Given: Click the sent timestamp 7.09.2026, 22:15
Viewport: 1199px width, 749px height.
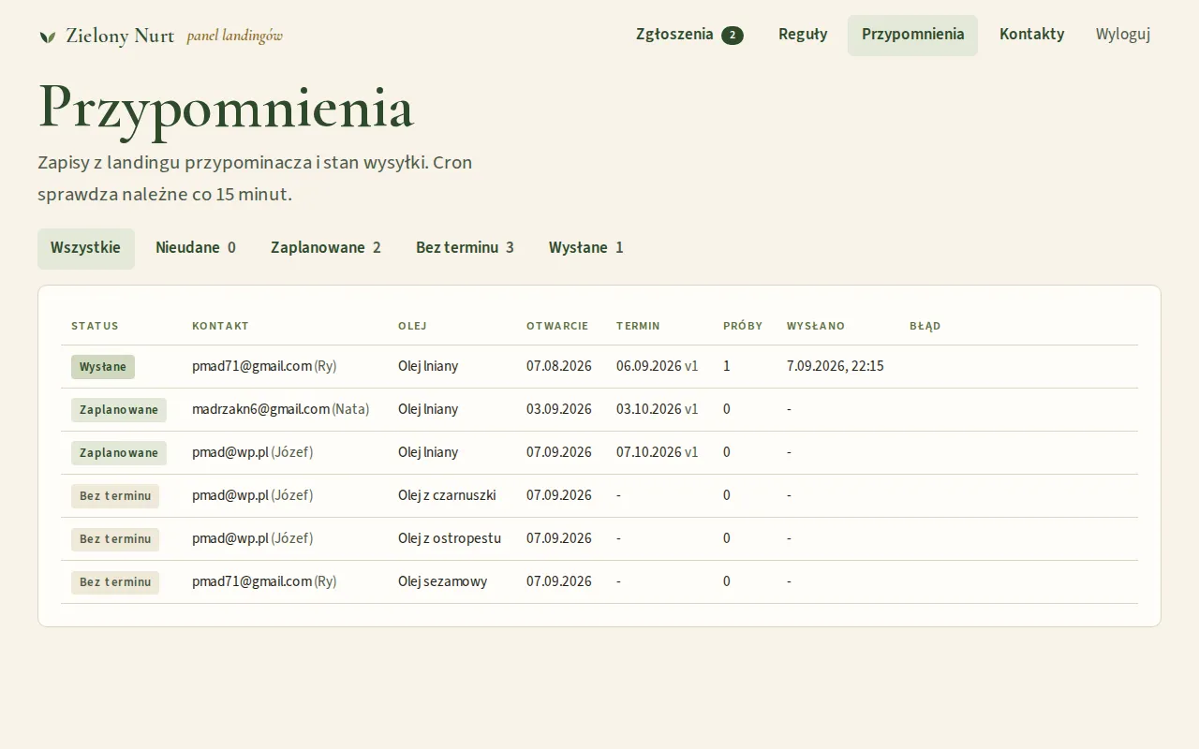Looking at the screenshot, I should pos(836,366).
